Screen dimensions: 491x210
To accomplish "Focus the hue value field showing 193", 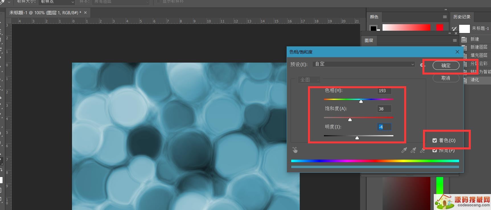I will click(x=384, y=90).
